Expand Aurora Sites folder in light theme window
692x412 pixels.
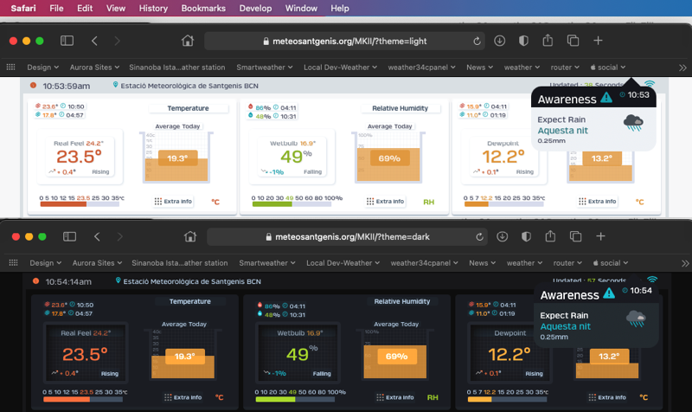94,68
